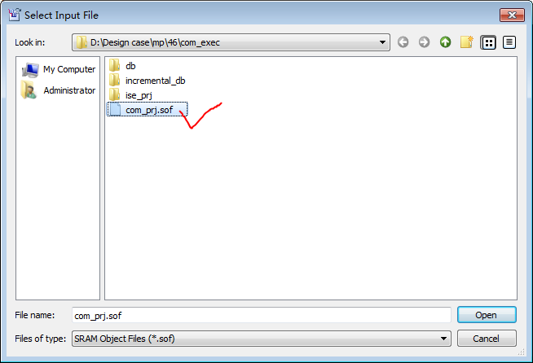Viewport: 533px width, 363px height.
Task: Select the com_prj.sof file
Action: (148, 109)
